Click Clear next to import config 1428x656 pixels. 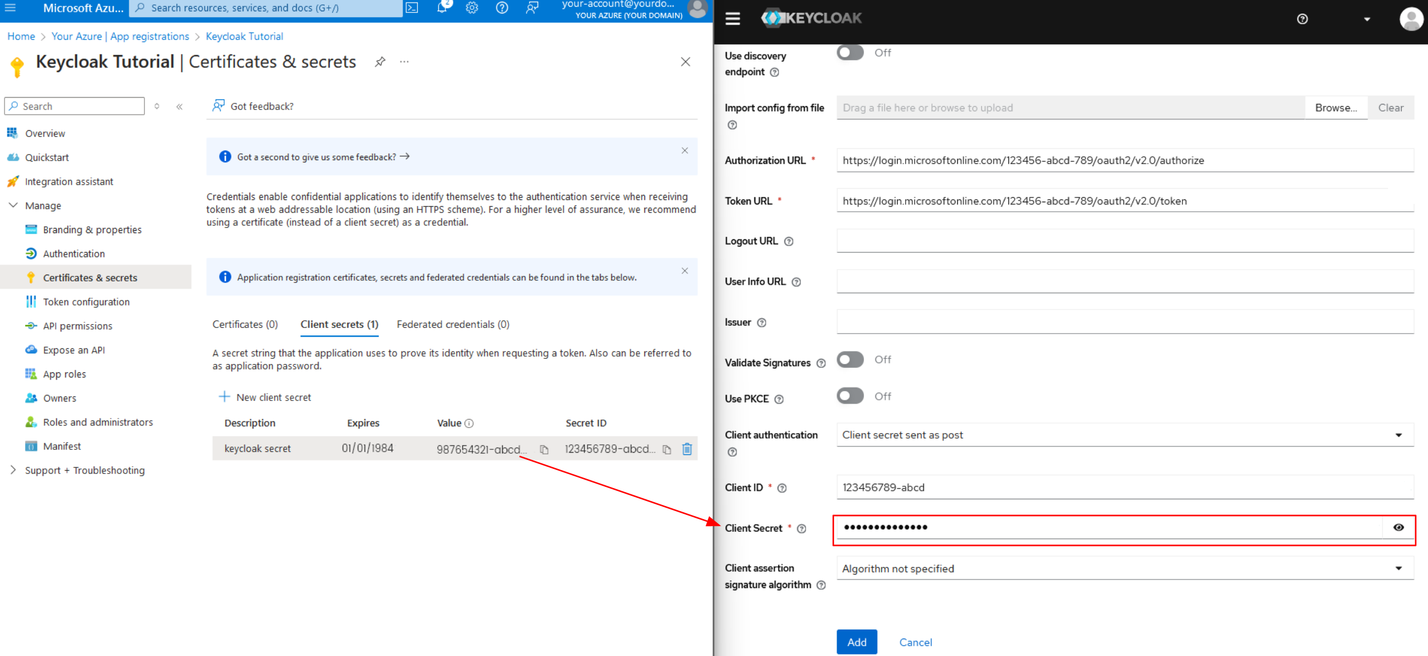coord(1390,108)
